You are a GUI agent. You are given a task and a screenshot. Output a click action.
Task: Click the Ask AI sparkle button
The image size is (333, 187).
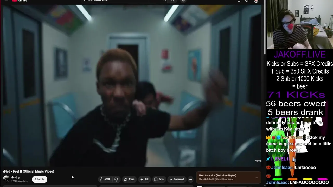tap(144, 179)
